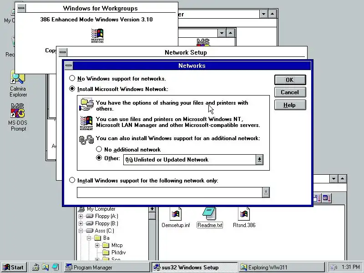Click Program Manager minimize down arrow

click(264, 14)
